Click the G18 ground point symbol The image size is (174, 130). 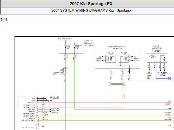point(48,101)
